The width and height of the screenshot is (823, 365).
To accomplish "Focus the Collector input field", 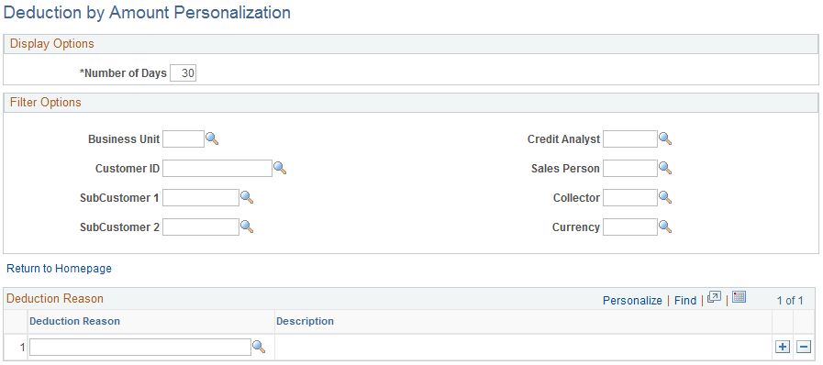I will 630,198.
